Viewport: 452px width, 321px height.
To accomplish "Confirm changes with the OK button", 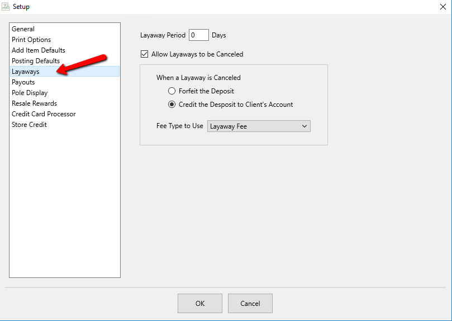I will [200, 304].
